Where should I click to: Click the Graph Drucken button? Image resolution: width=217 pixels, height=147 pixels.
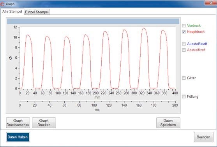click(44, 122)
